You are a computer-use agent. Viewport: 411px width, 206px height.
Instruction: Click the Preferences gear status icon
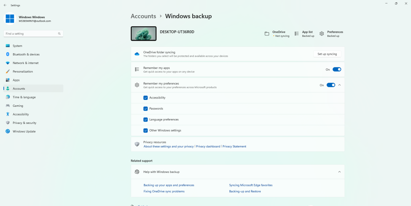click(322, 34)
